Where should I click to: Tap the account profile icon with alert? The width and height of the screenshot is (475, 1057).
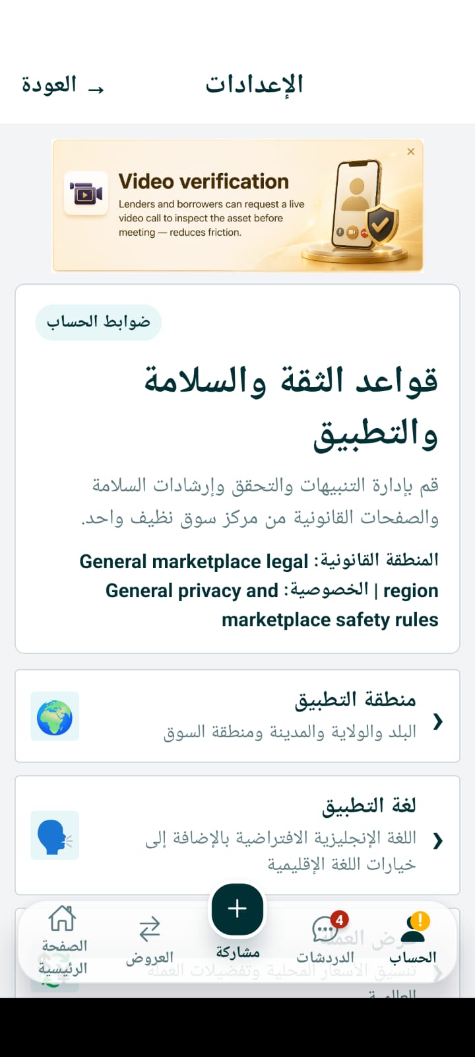[x=414, y=927]
